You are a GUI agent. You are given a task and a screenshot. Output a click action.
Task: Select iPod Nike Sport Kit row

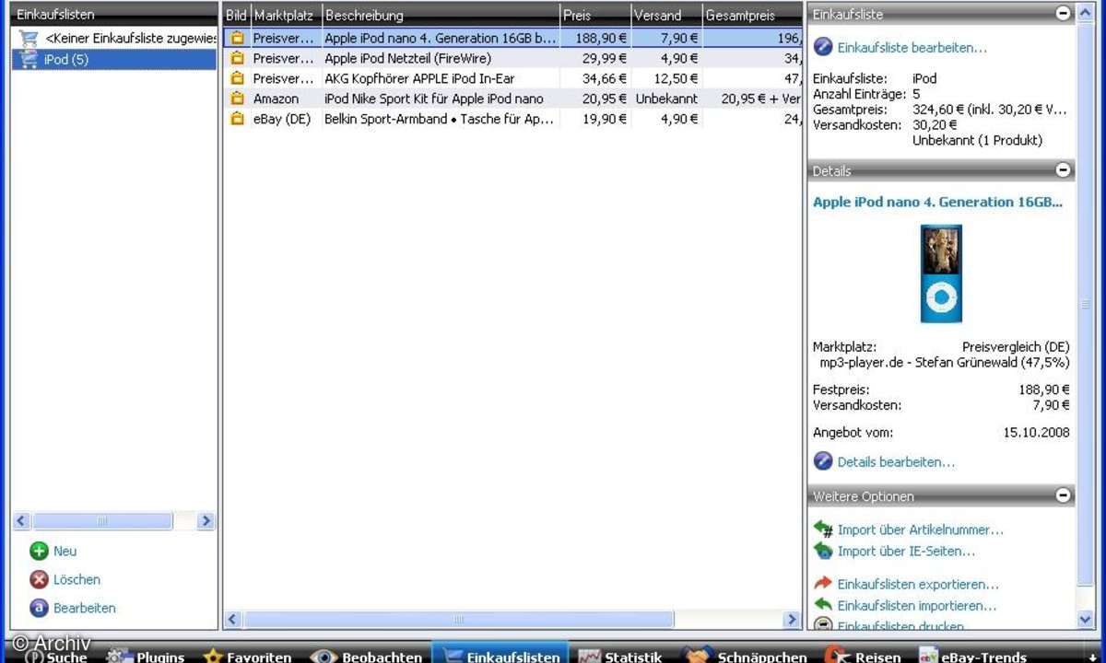(512, 99)
